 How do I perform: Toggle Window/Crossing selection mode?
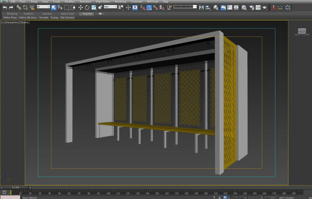[x=73, y=8]
